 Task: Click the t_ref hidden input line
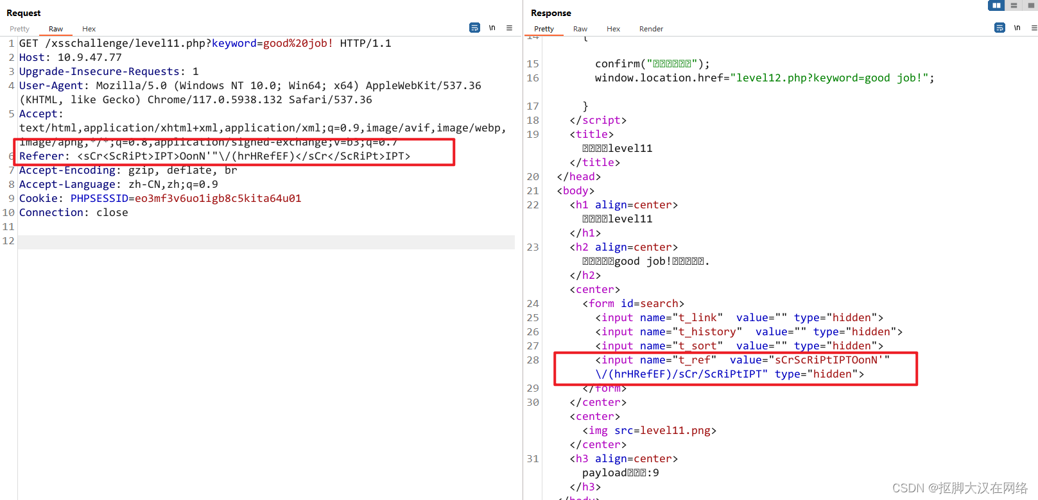(x=742, y=367)
